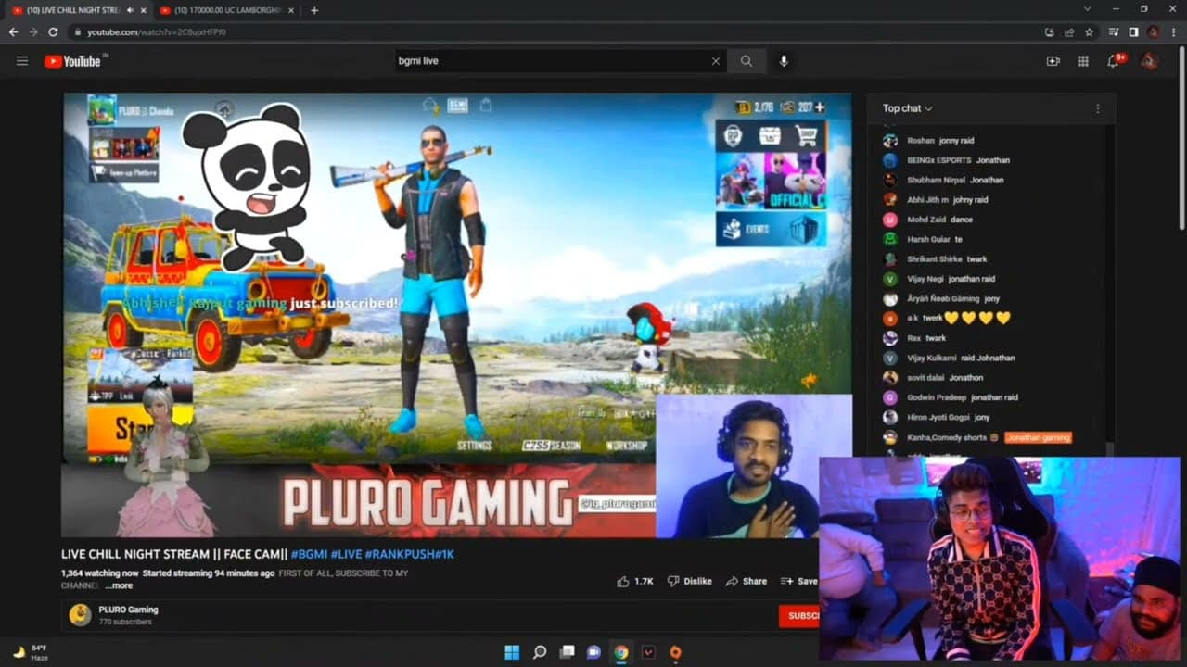The width and height of the screenshot is (1187, 667).
Task: Go to the YouTube home logo
Action: tap(74, 61)
